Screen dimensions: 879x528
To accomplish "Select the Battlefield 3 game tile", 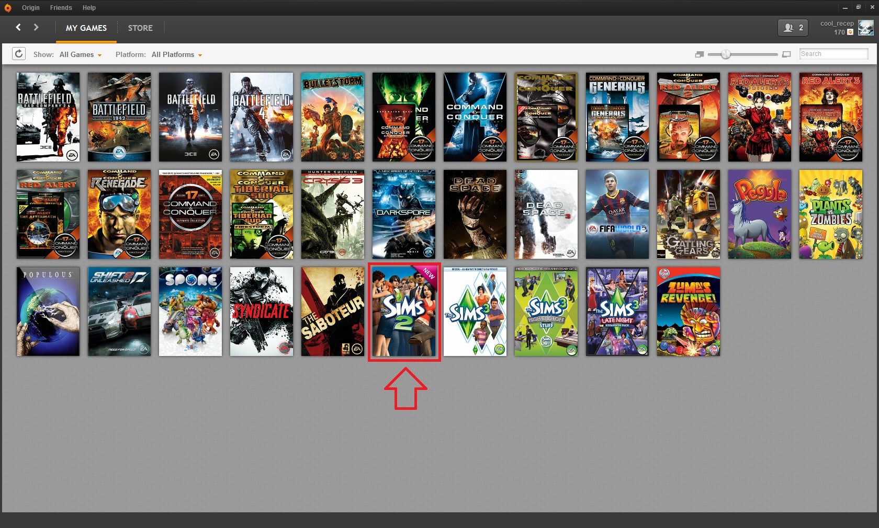I will click(x=190, y=117).
